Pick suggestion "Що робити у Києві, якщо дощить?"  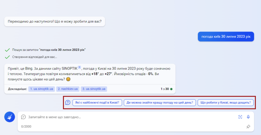coord(226,103)
